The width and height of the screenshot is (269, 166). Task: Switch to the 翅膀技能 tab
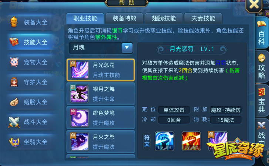164,18
